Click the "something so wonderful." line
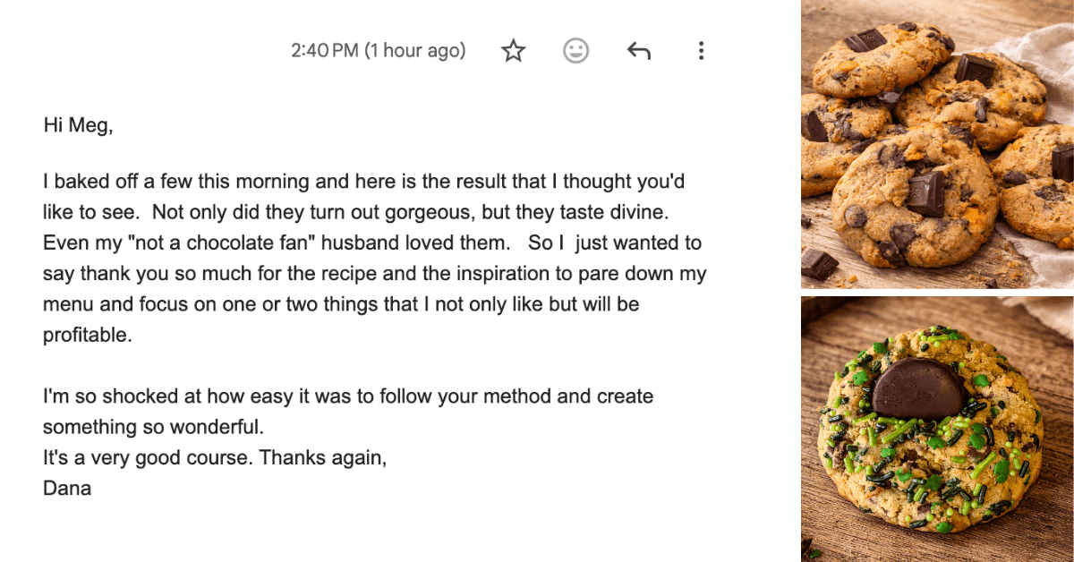1074x562 pixels. coord(153,427)
